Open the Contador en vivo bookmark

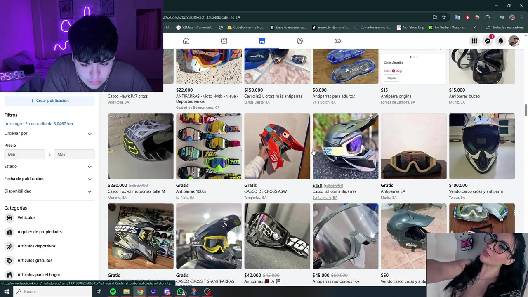coord(372,28)
